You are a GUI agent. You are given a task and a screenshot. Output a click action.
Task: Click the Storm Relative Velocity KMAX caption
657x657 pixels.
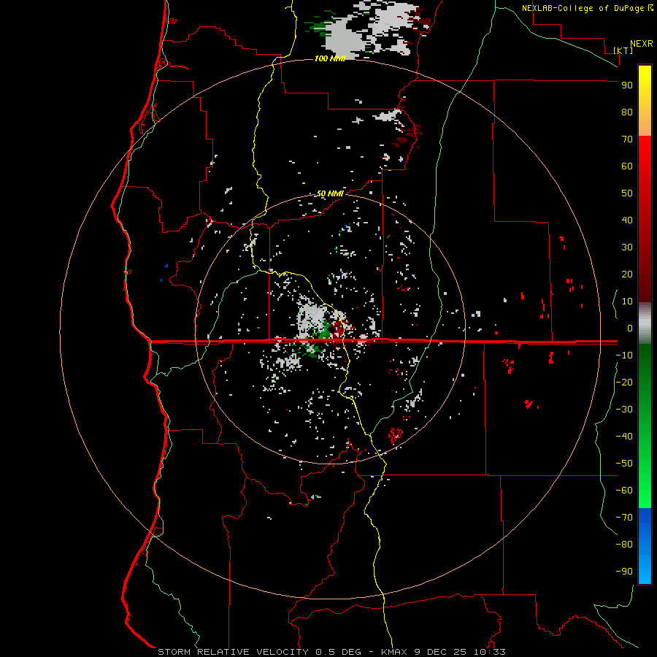click(x=331, y=652)
